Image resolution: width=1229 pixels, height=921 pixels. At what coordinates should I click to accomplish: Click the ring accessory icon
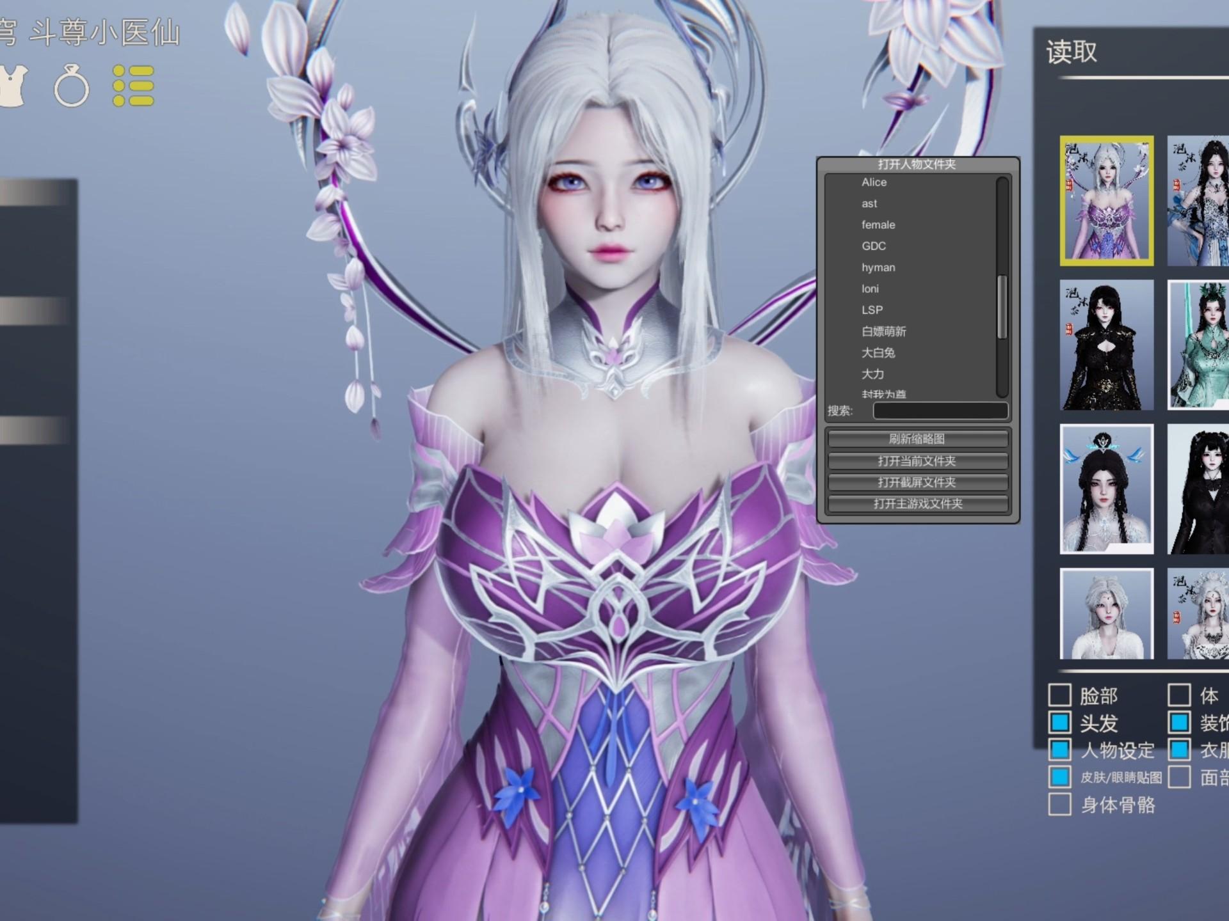[x=71, y=86]
